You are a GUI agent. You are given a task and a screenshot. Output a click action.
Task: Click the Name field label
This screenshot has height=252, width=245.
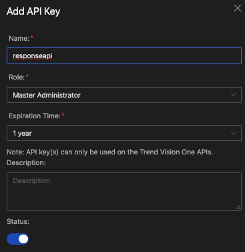point(19,38)
